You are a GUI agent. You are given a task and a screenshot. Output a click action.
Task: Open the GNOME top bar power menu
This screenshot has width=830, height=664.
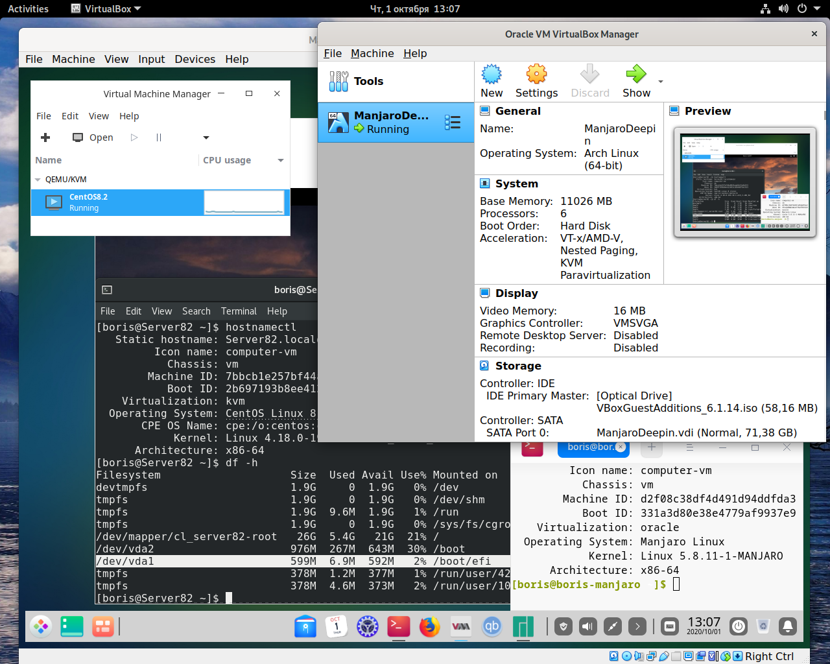[801, 9]
